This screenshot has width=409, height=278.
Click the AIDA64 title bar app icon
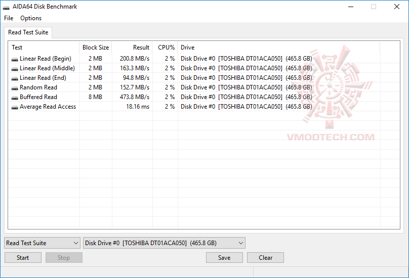(x=6, y=7)
